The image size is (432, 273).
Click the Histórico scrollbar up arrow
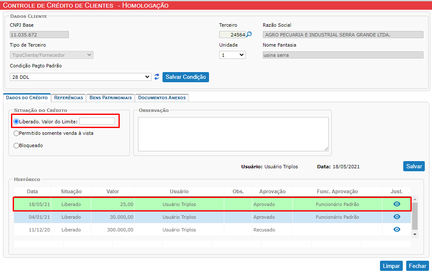click(415, 199)
